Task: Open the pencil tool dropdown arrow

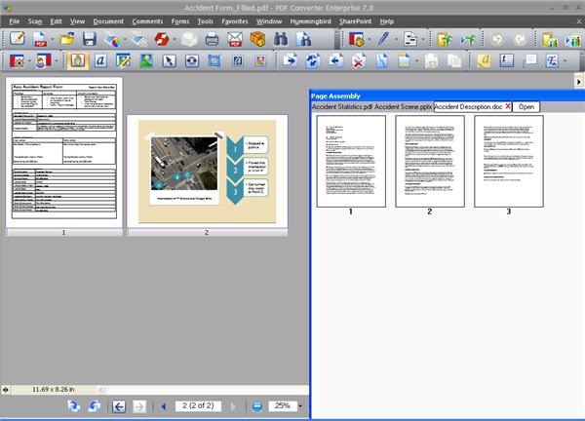Action: tap(393, 40)
